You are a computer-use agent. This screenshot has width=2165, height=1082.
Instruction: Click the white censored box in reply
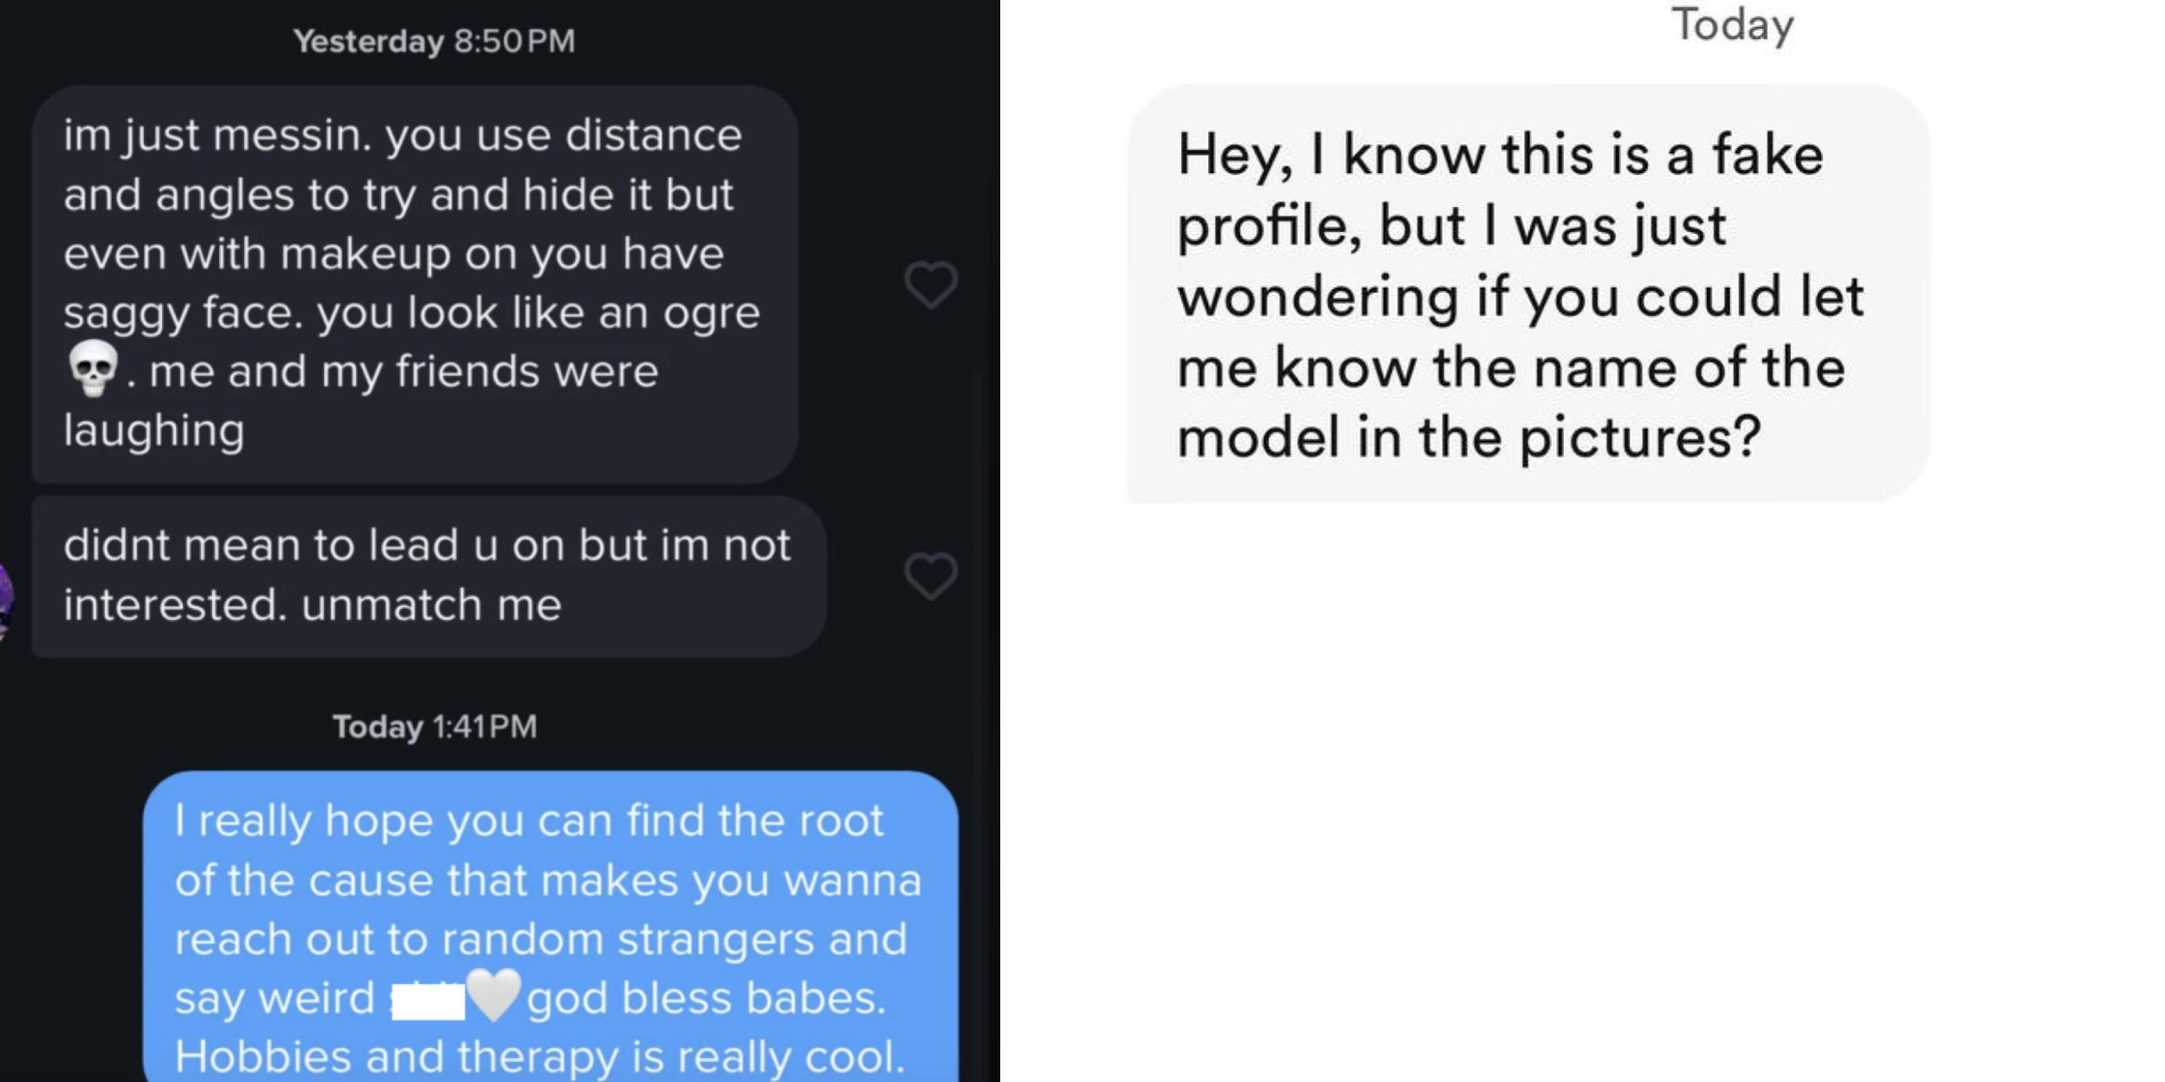(428, 1001)
